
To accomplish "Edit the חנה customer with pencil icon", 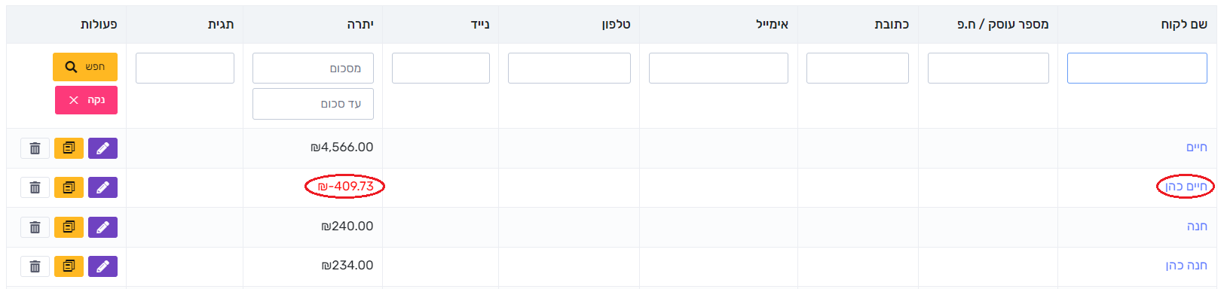I will (103, 227).
